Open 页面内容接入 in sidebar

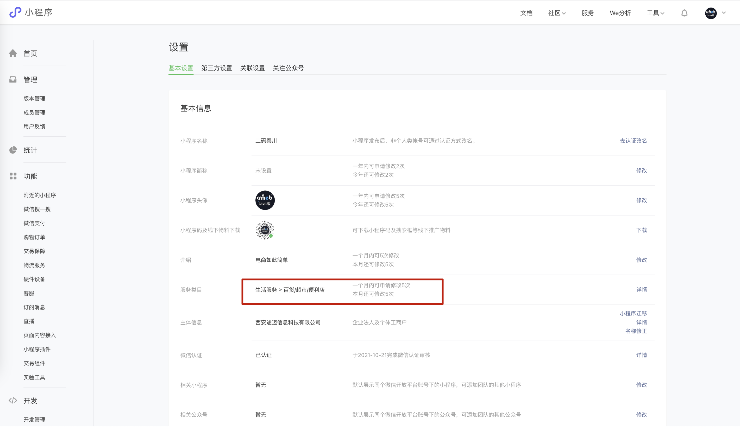click(40, 335)
